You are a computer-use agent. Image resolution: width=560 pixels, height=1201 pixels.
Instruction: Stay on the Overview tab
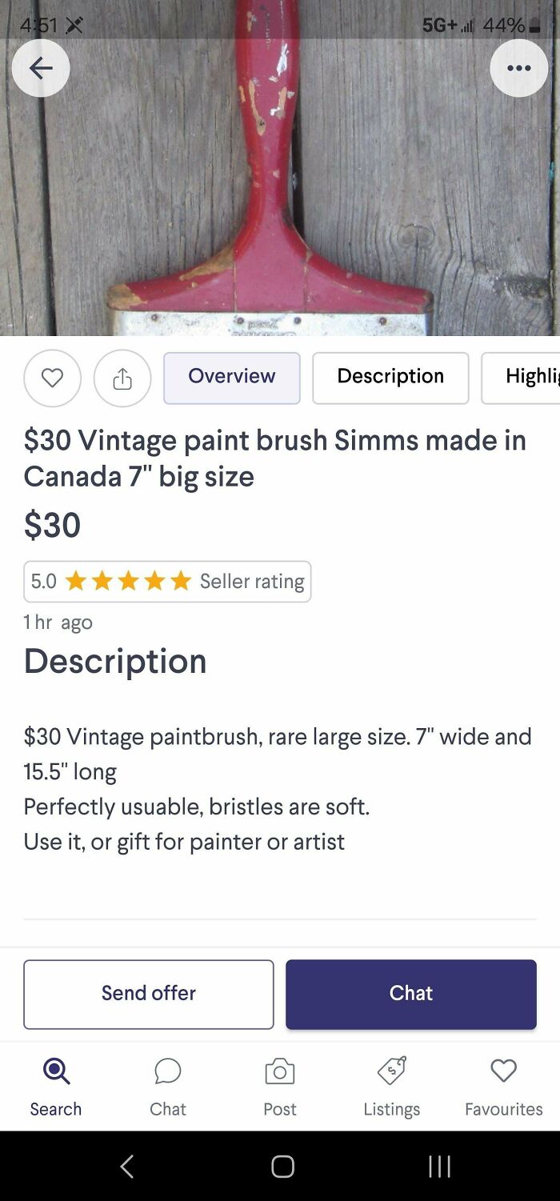tap(231, 377)
